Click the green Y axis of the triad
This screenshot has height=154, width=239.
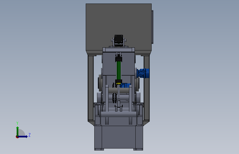point(18,131)
